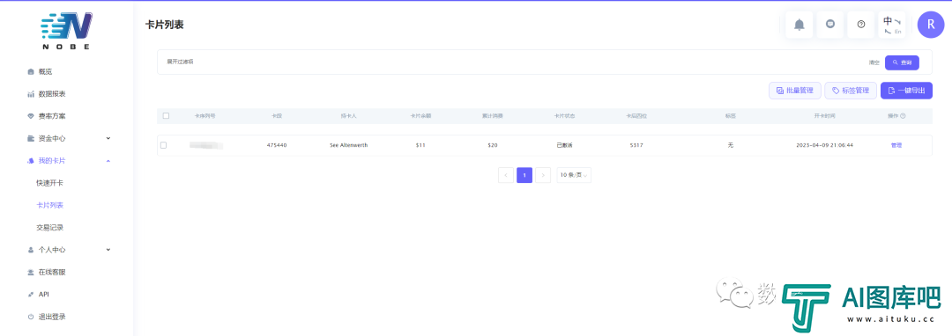Click cardholder See Altenwerth
This screenshot has height=336, width=952.
click(x=348, y=145)
